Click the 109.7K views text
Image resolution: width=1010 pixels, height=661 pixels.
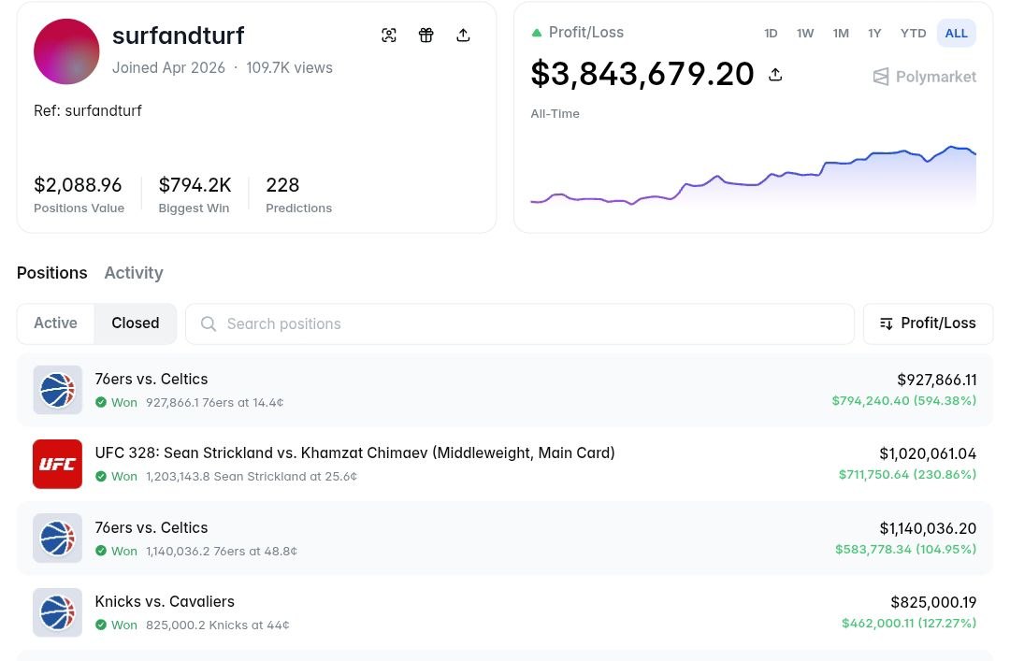pos(289,68)
